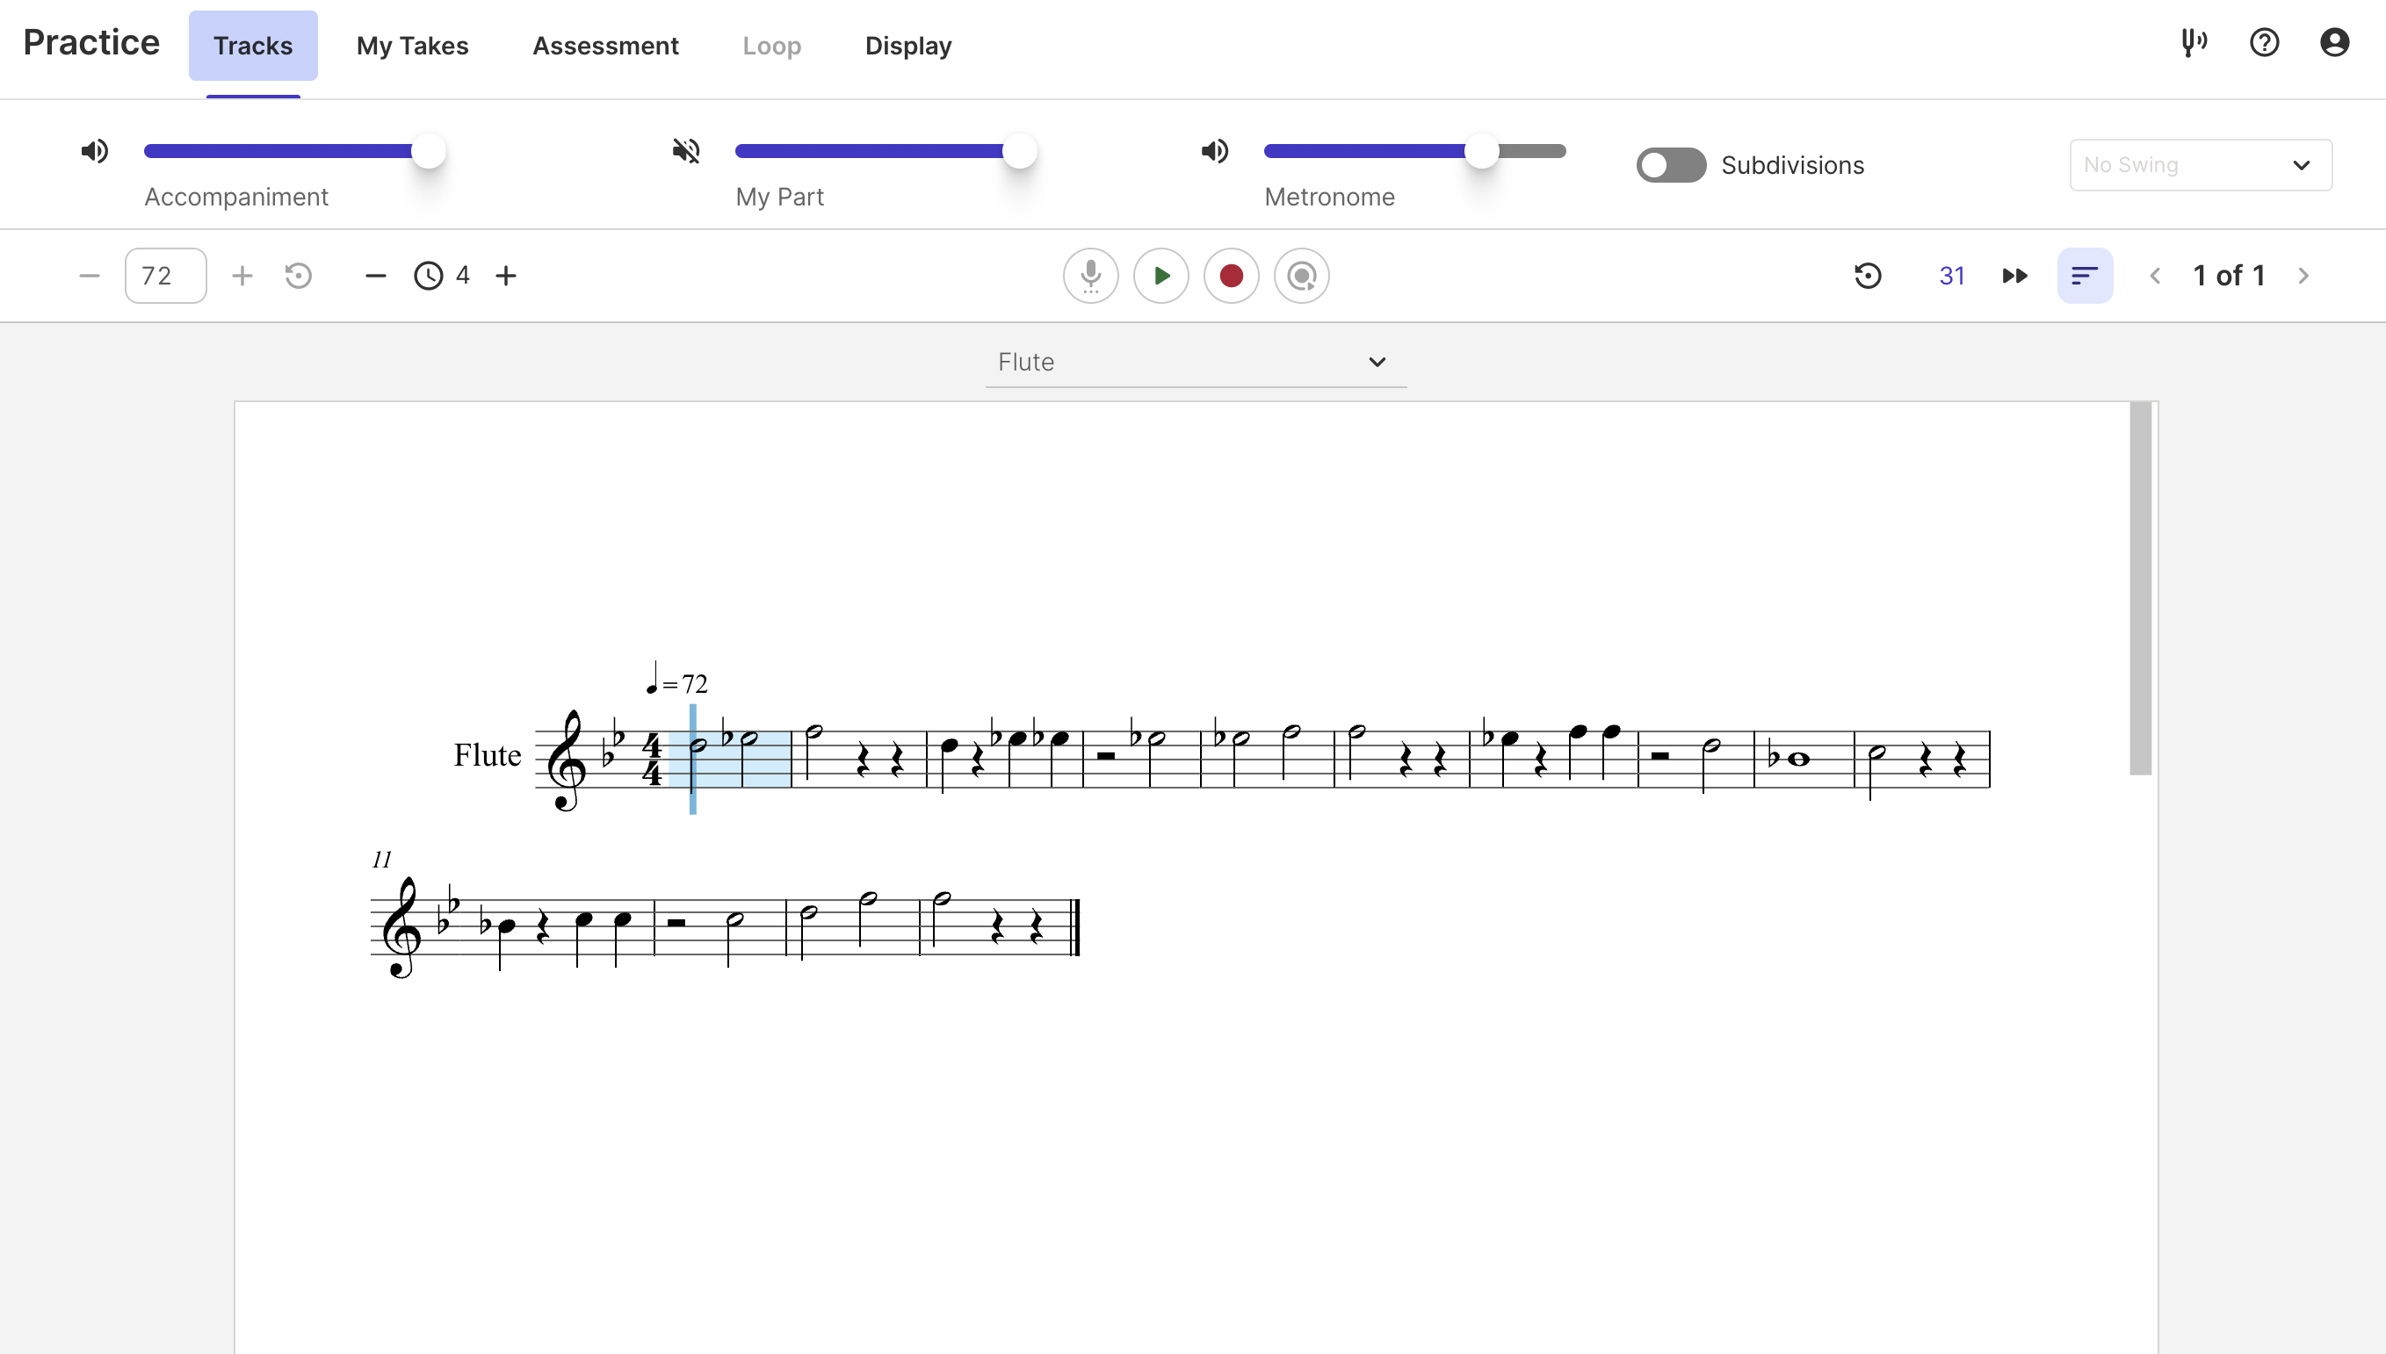Reset the tempo with the restore icon
The width and height of the screenshot is (2386, 1354).
coord(298,275)
